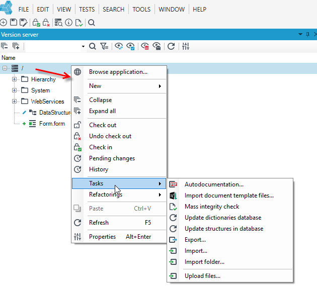Click the filter funnel icon
This screenshot has height=289, width=317.
point(104,46)
